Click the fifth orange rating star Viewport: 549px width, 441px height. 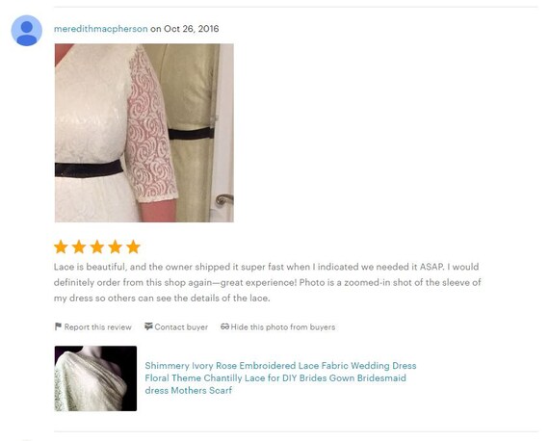(134, 247)
